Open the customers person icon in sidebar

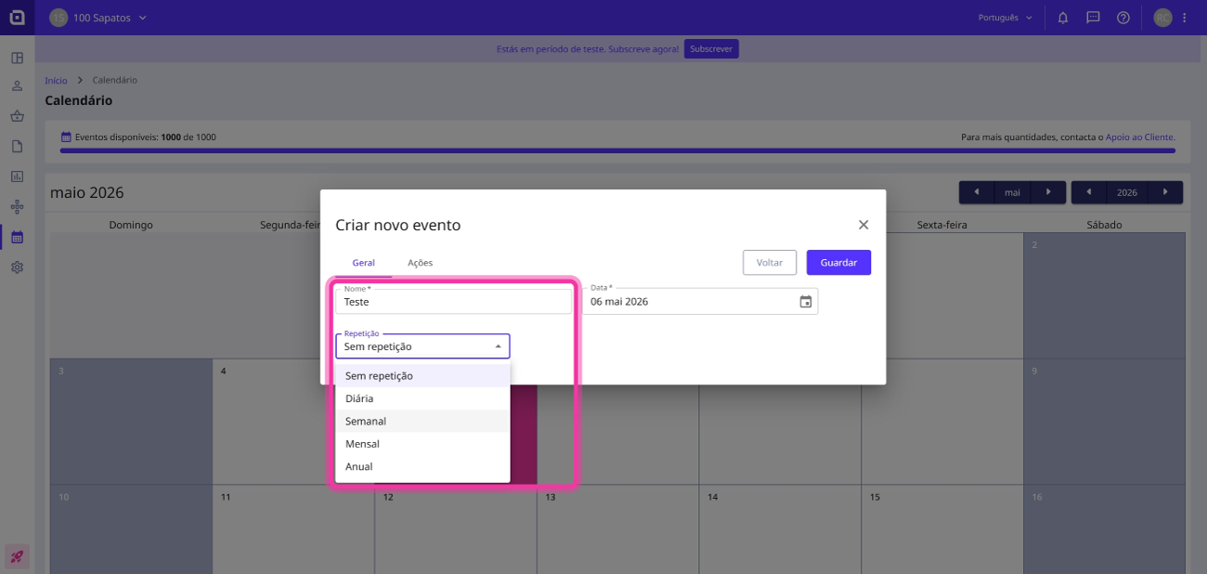(17, 86)
